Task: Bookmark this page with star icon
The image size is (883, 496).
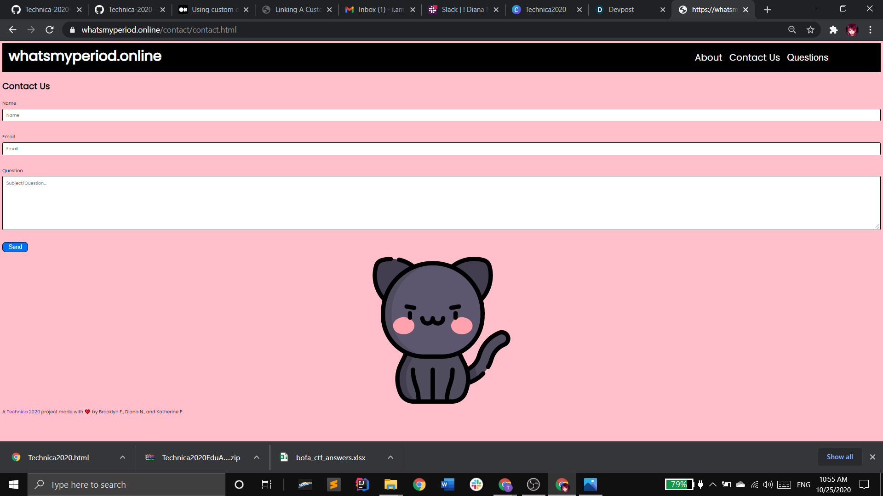Action: 810,30
